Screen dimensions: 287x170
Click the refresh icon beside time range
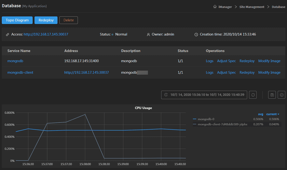pyautogui.click(x=253, y=95)
